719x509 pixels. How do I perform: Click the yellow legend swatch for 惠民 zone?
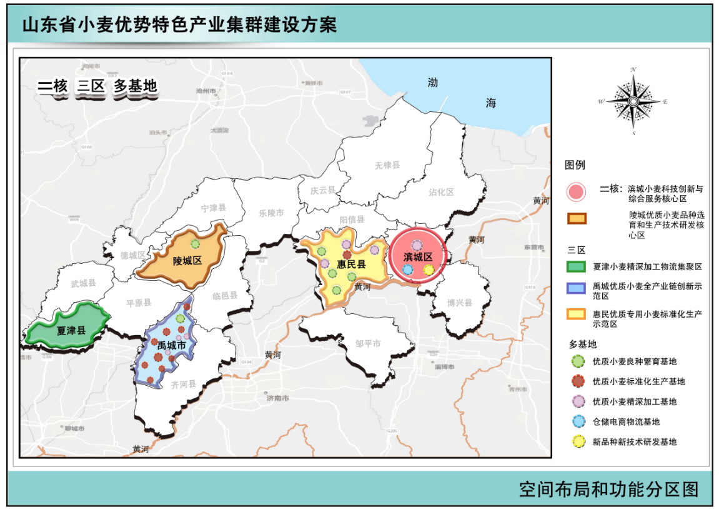(x=576, y=314)
